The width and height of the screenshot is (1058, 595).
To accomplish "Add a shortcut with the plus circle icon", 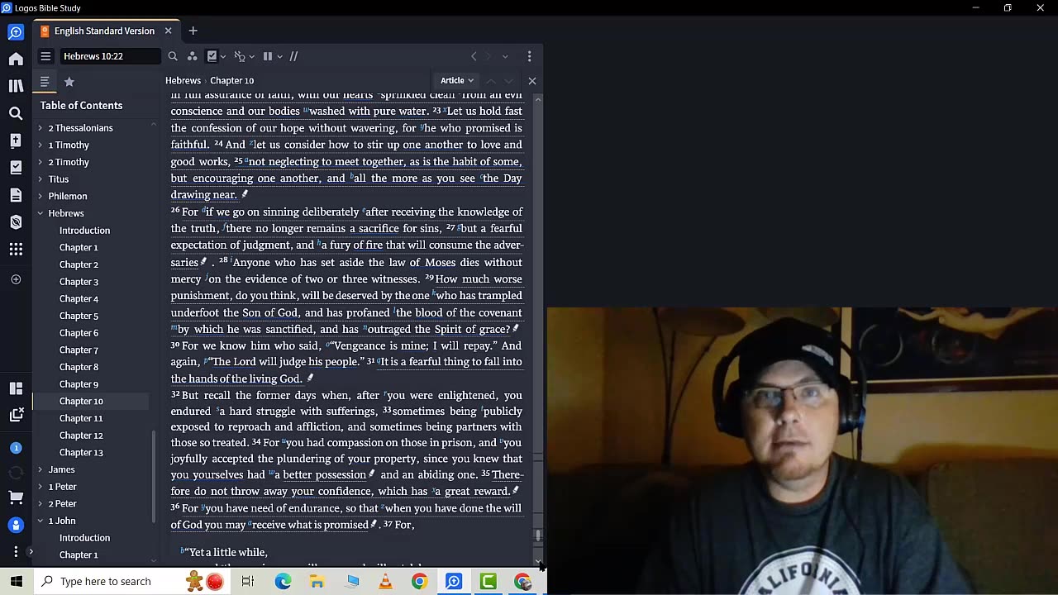I will tap(16, 279).
